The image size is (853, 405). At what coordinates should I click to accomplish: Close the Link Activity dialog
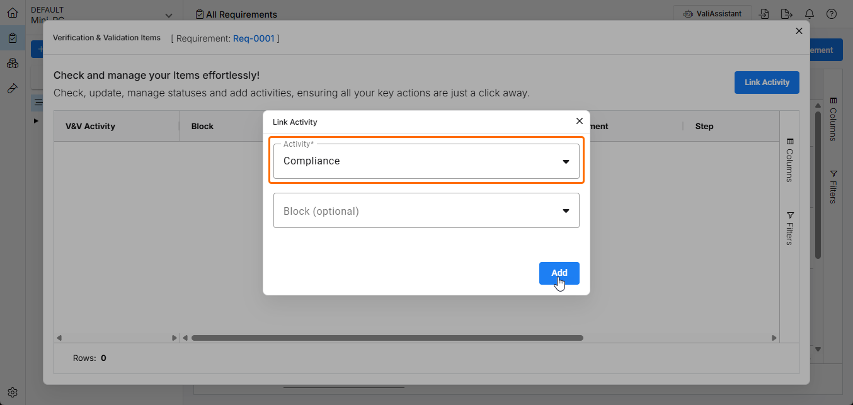coord(580,121)
